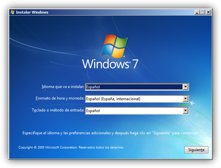The image size is (221, 168).
Task: Click the 'Formato de hora y moneda' label
Action: (60, 98)
